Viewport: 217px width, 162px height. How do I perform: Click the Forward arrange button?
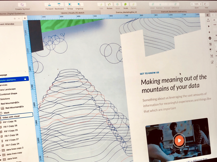point(49,5)
